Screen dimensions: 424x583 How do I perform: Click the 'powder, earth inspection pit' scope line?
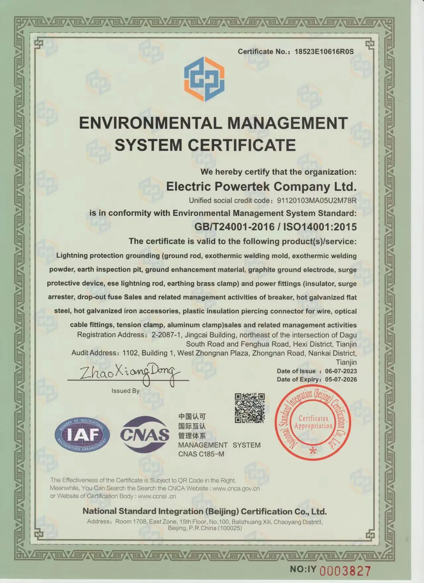tap(203, 270)
